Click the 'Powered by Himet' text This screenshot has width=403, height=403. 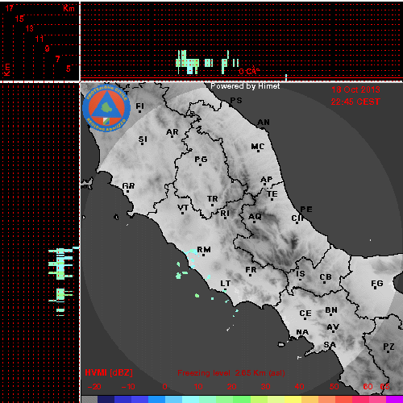click(x=245, y=86)
